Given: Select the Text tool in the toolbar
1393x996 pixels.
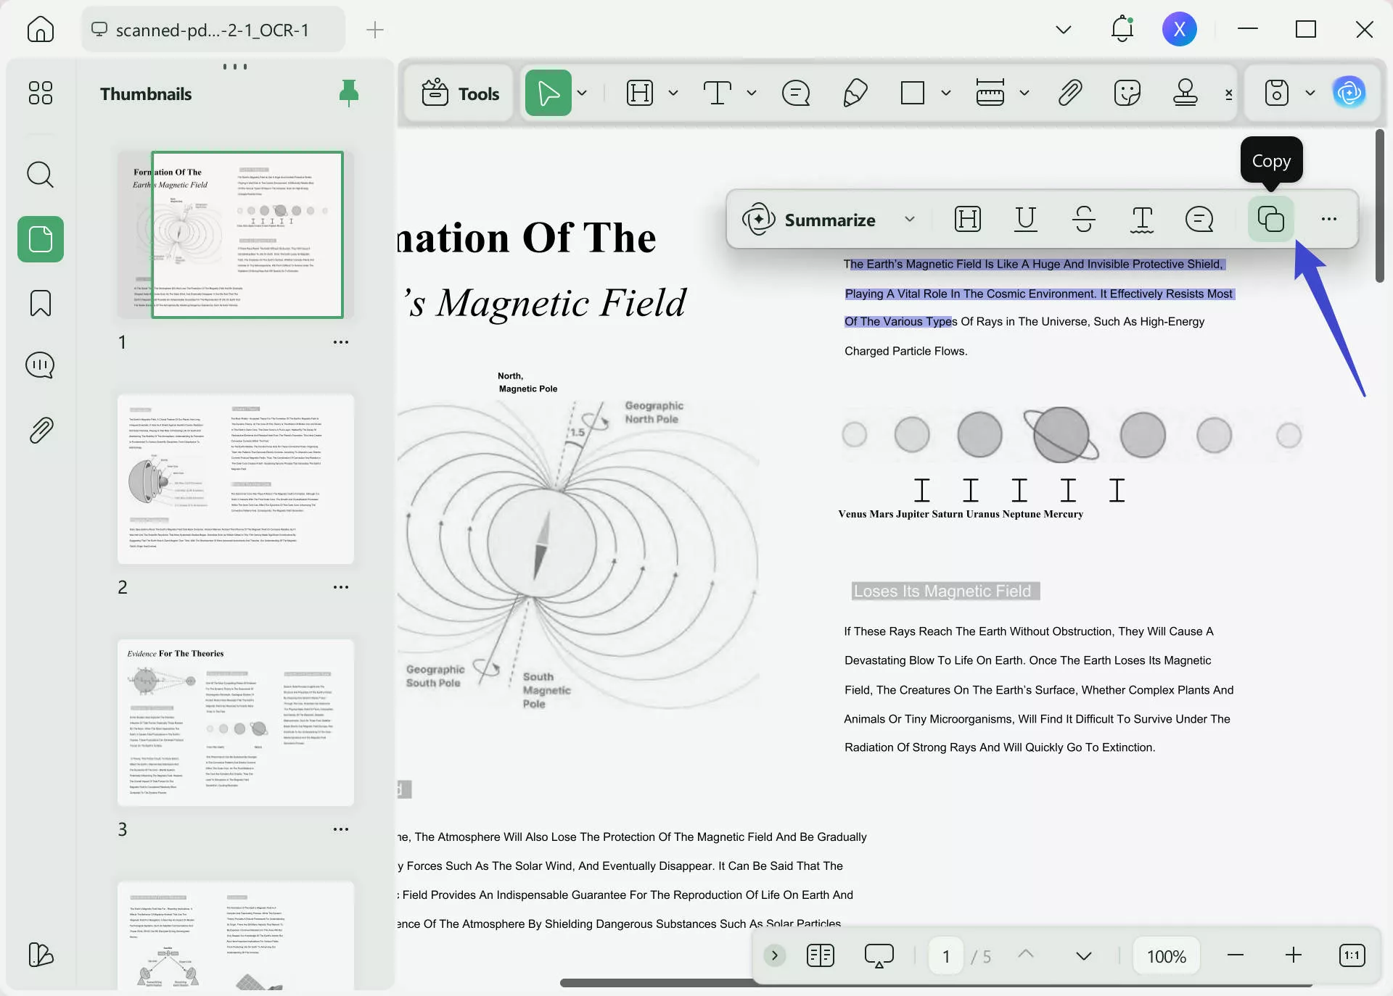Looking at the screenshot, I should click(x=717, y=93).
